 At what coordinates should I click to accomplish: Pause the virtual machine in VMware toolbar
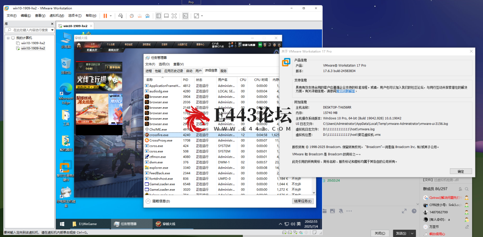(x=105, y=16)
